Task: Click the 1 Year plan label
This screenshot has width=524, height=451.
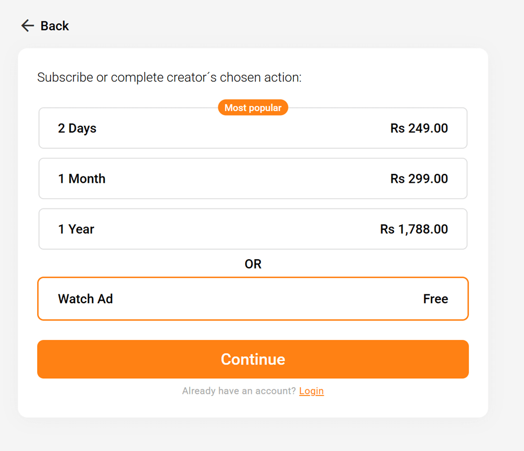Action: [x=75, y=229]
